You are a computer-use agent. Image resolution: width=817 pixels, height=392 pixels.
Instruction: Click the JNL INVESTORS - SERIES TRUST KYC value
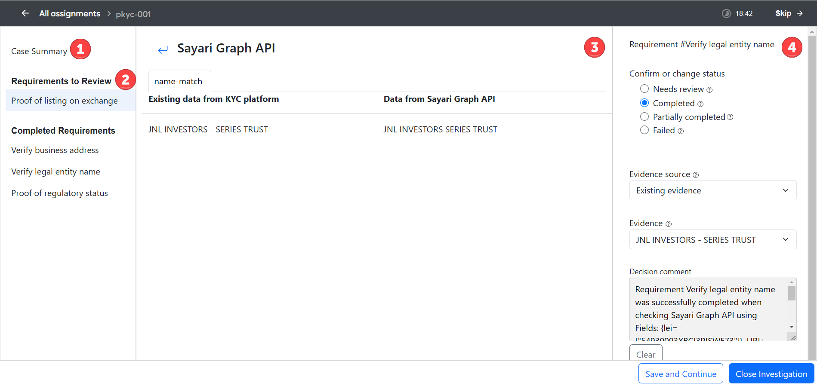click(x=208, y=129)
